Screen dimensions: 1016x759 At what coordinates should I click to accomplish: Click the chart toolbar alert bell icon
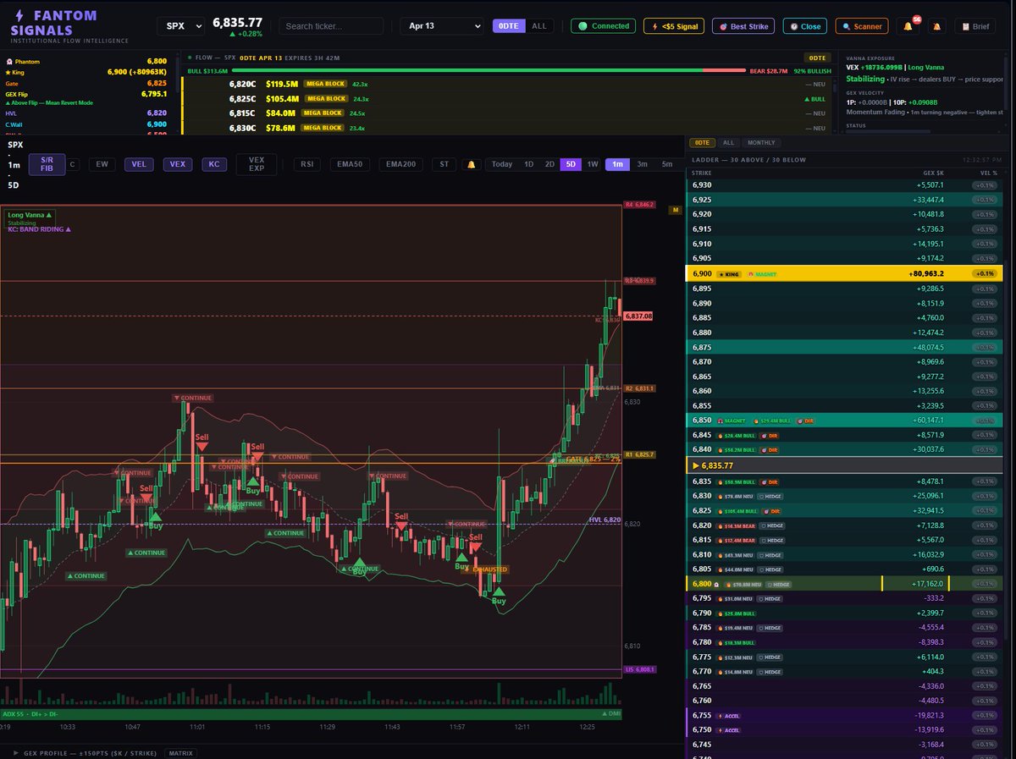click(x=472, y=164)
